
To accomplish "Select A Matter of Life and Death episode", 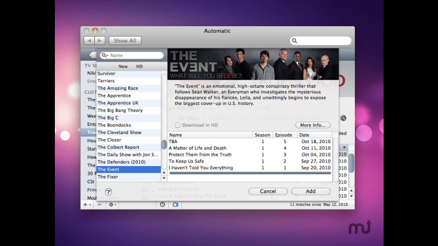I will tap(250, 148).
